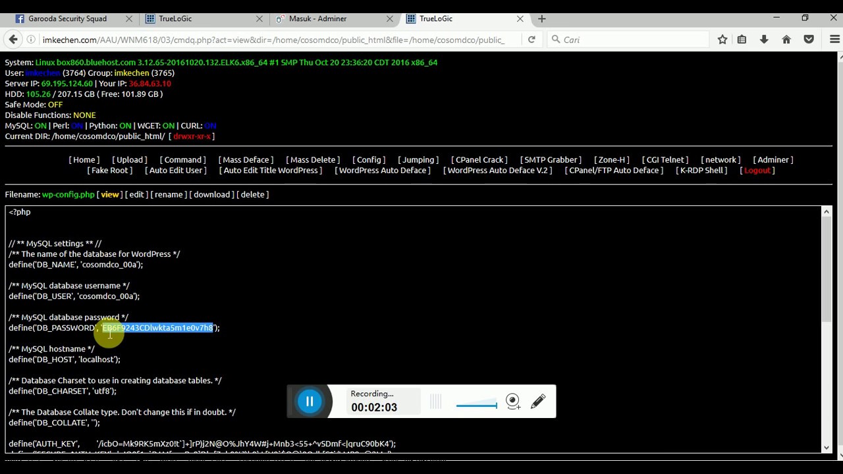Viewport: 843px width, 474px height.
Task: Open the Command menu link
Action: 183,160
